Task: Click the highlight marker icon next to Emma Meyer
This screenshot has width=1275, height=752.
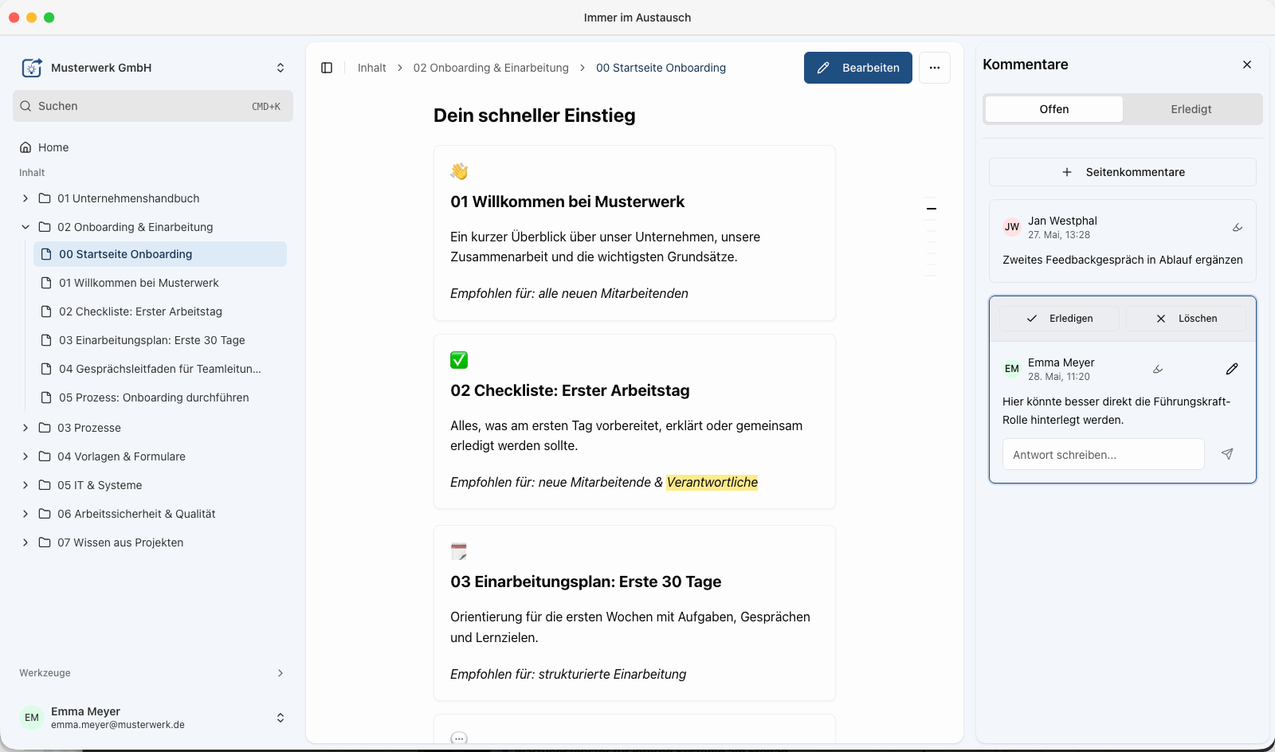Action: (1158, 370)
